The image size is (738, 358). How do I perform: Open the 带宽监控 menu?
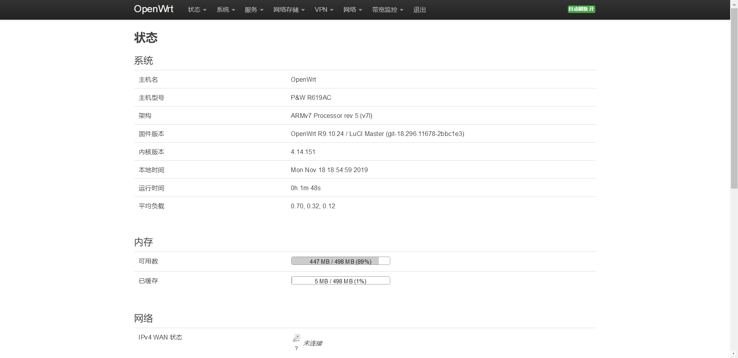tap(387, 10)
